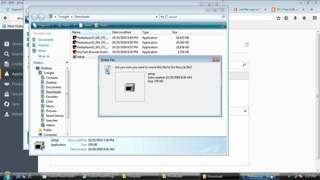
Task: Go to the browser home page icon
Action: pyautogui.click(x=304, y=18)
